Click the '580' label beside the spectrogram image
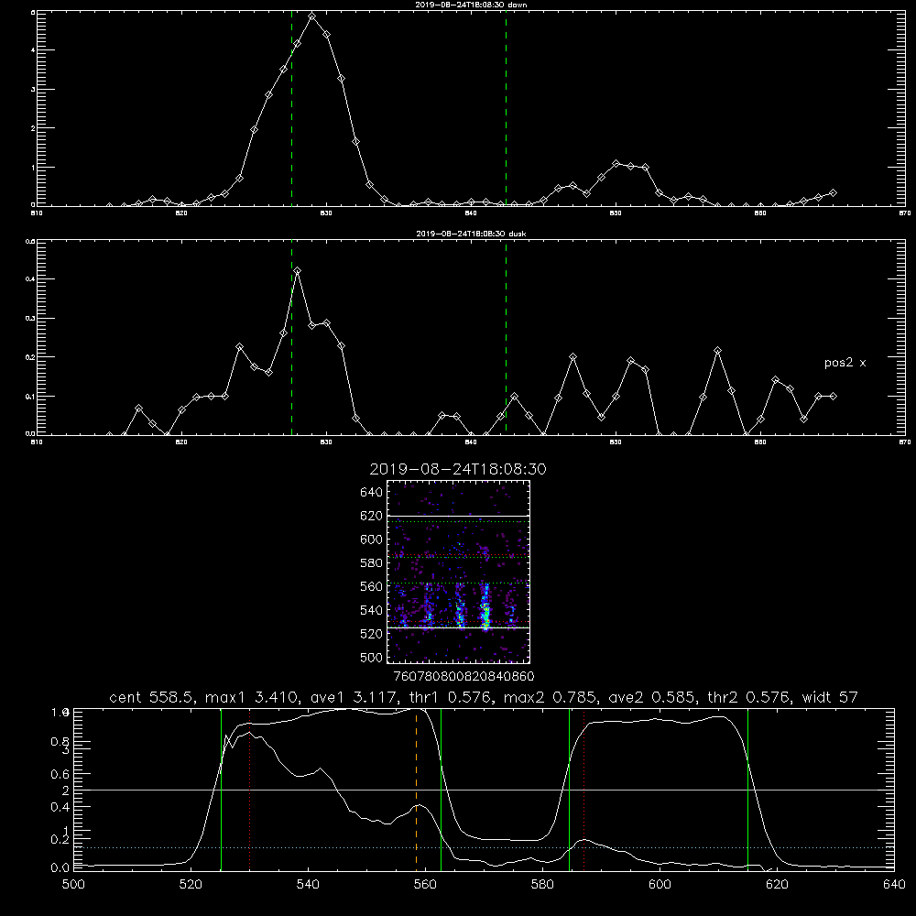916x916 pixels. [372, 563]
